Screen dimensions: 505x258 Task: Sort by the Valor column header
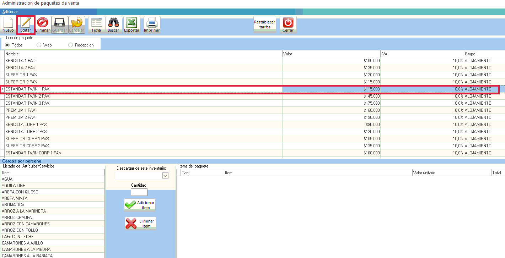[331, 54]
